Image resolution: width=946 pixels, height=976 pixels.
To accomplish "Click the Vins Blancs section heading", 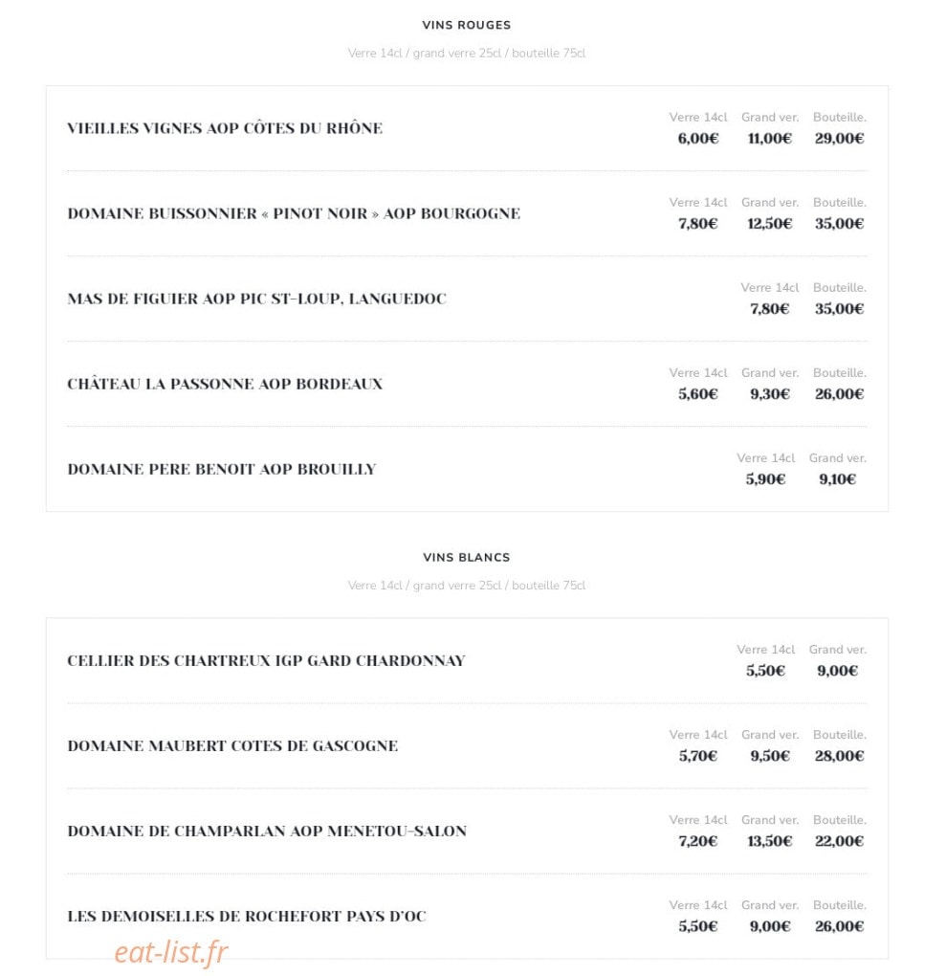I will (466, 558).
